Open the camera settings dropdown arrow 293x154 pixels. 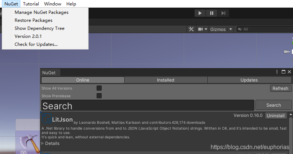coord(206,29)
